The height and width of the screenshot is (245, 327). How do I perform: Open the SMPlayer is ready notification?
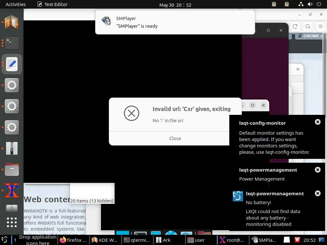click(175, 22)
